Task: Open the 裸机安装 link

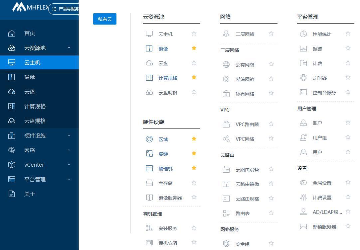Action: tap(168, 243)
